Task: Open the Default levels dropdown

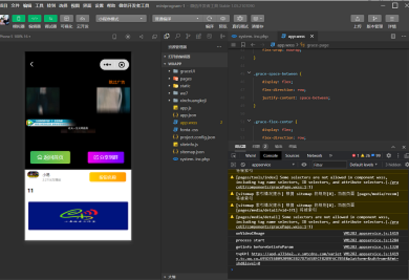Action: pos(363,164)
